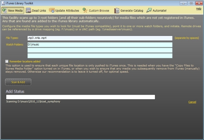Click the Remember locations added label text
The height and width of the screenshot is (140, 204).
[25, 61]
